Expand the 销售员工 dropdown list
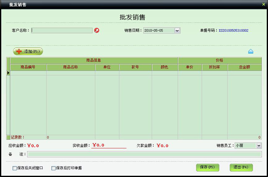The width and height of the screenshot is (268, 177). (259, 146)
